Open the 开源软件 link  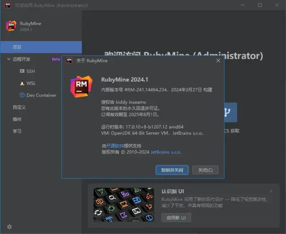114,146
